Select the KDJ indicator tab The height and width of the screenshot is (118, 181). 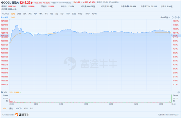pyautogui.click(x=26, y=109)
